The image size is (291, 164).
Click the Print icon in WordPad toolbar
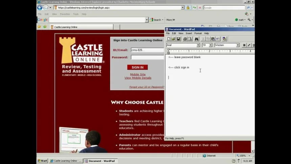pos(185,39)
